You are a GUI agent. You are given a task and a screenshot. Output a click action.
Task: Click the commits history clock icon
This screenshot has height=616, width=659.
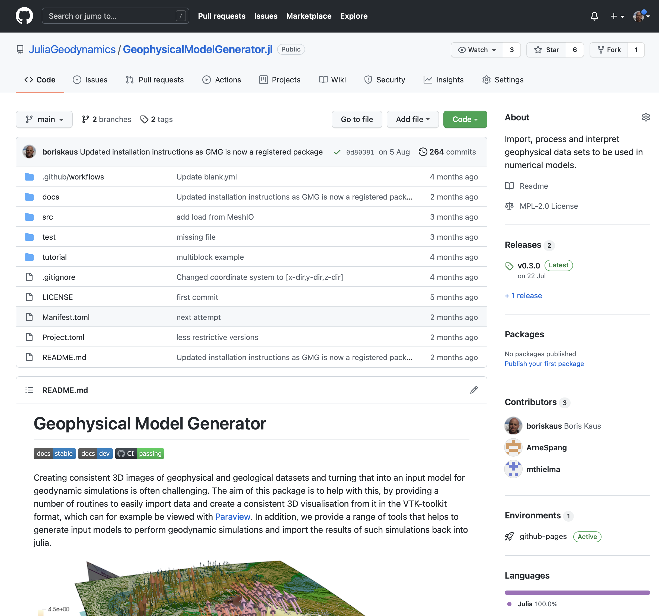[423, 152]
